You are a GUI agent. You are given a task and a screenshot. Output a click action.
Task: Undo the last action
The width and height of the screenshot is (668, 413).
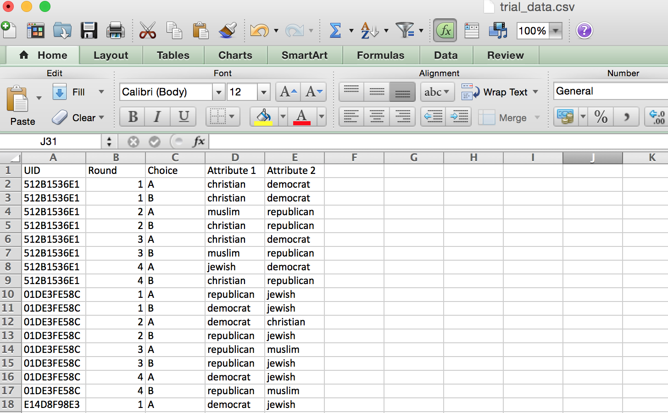(259, 31)
